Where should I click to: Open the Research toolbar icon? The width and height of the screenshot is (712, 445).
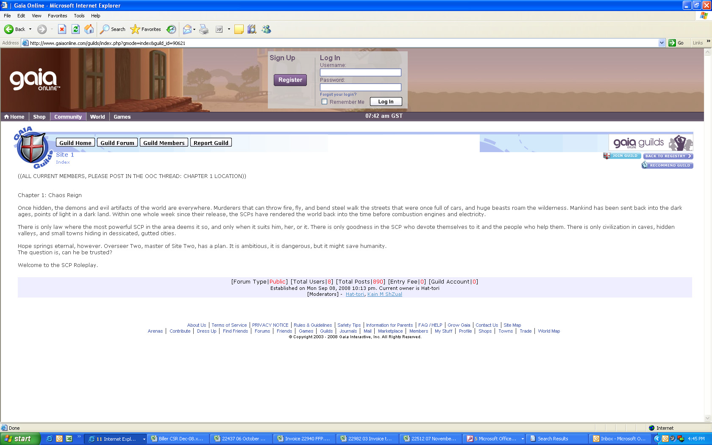[x=252, y=29]
